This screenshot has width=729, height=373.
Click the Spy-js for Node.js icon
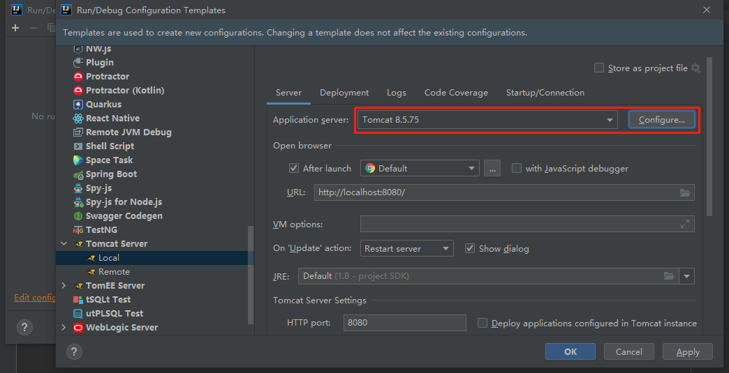[x=78, y=202]
